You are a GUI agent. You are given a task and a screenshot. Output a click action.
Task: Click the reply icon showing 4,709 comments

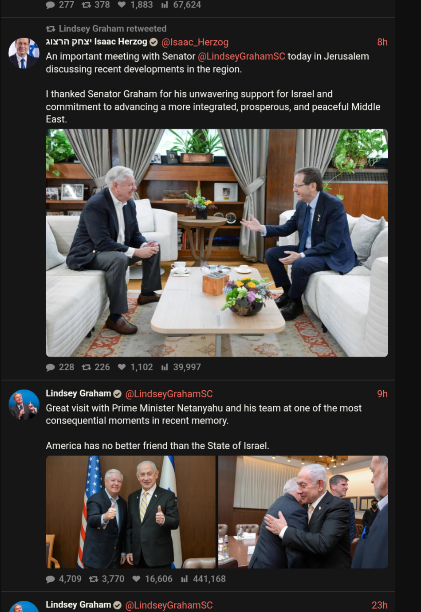pyautogui.click(x=51, y=579)
